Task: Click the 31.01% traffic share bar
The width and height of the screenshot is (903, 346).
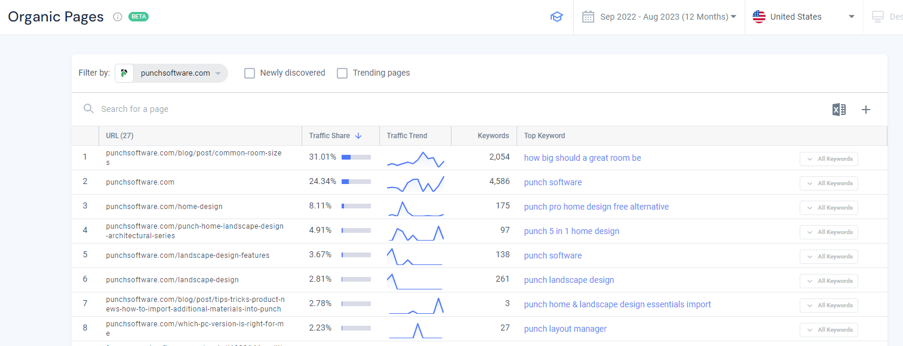Action: coord(356,157)
